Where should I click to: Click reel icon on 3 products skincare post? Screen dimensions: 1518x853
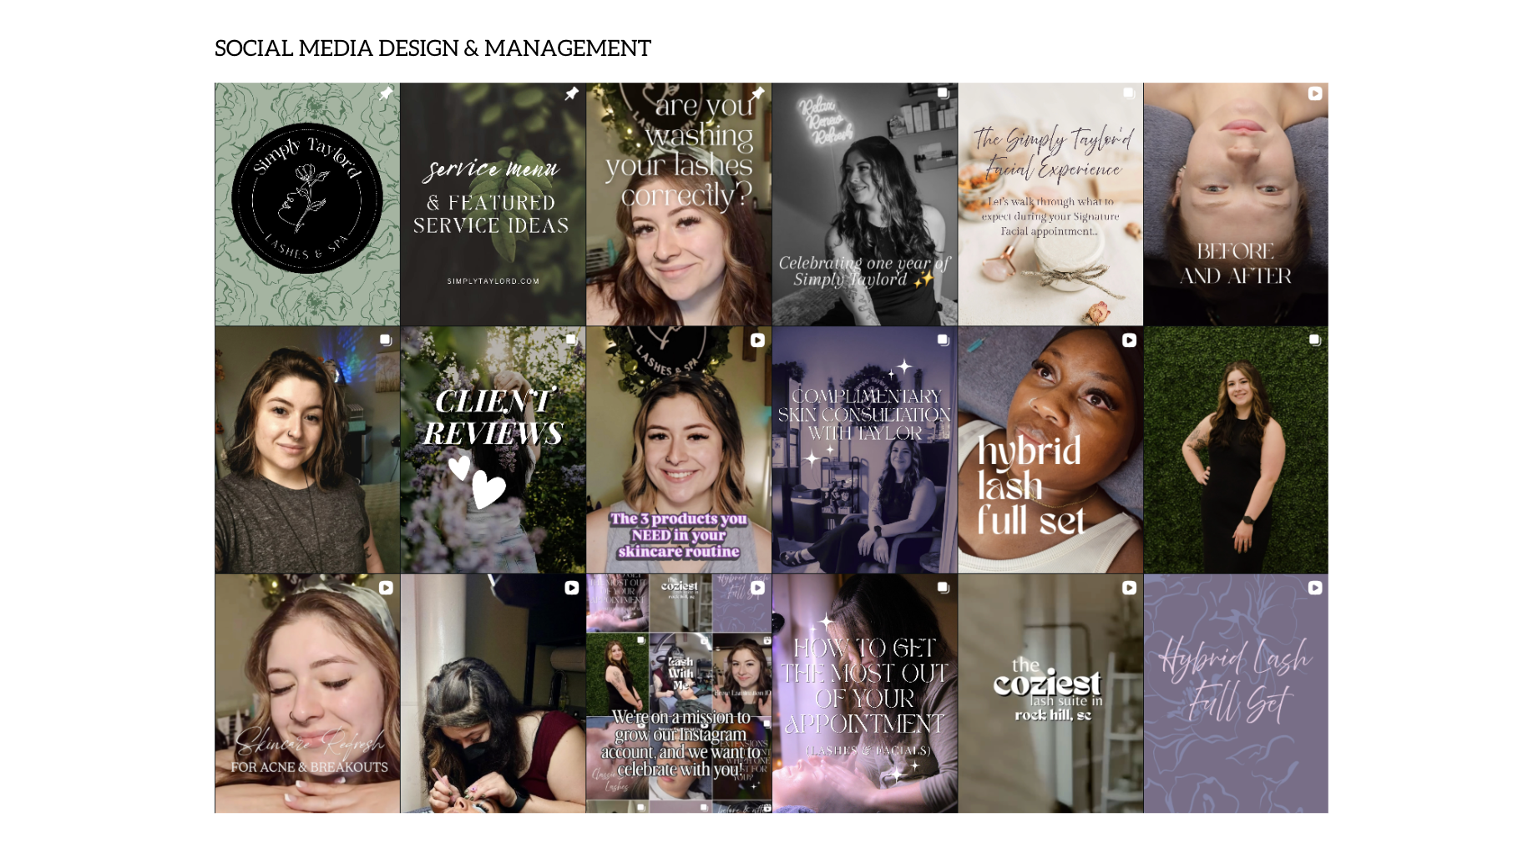[x=757, y=341]
